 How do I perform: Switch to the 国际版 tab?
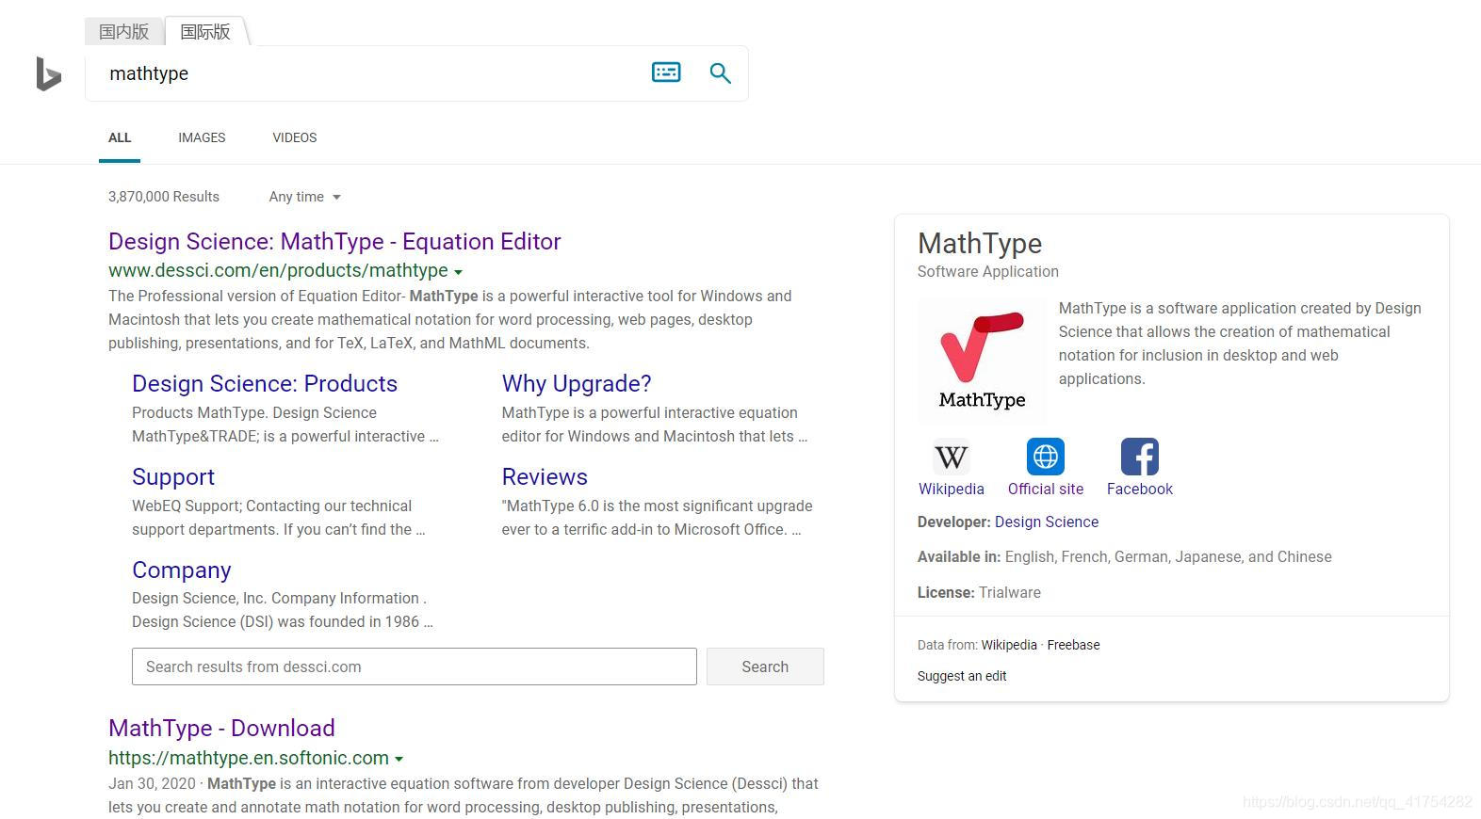[x=205, y=31]
